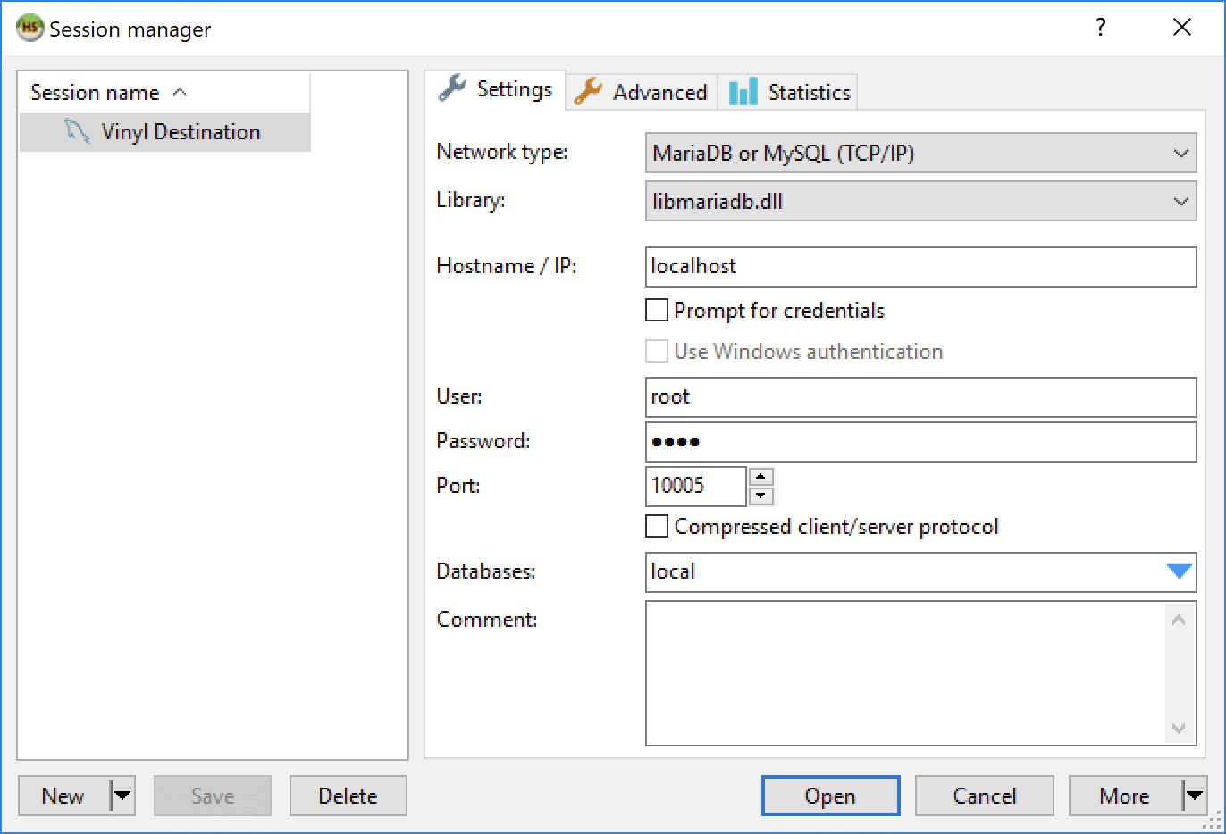
Task: Delete the Vinyl Destination session
Action: click(x=348, y=796)
